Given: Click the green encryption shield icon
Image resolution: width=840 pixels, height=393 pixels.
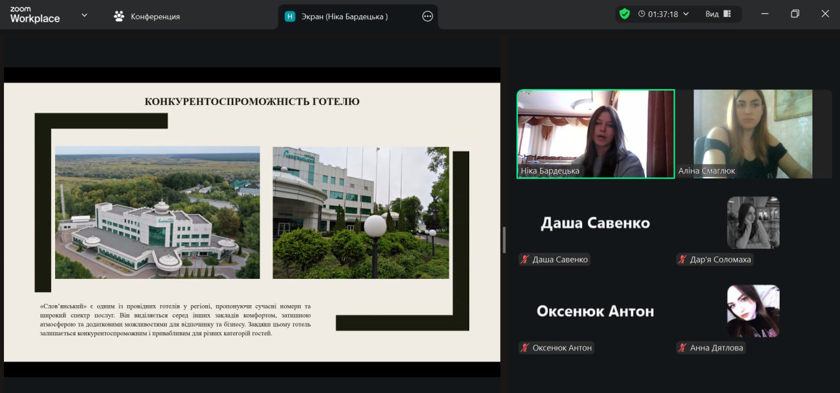Looking at the screenshot, I should point(624,14).
